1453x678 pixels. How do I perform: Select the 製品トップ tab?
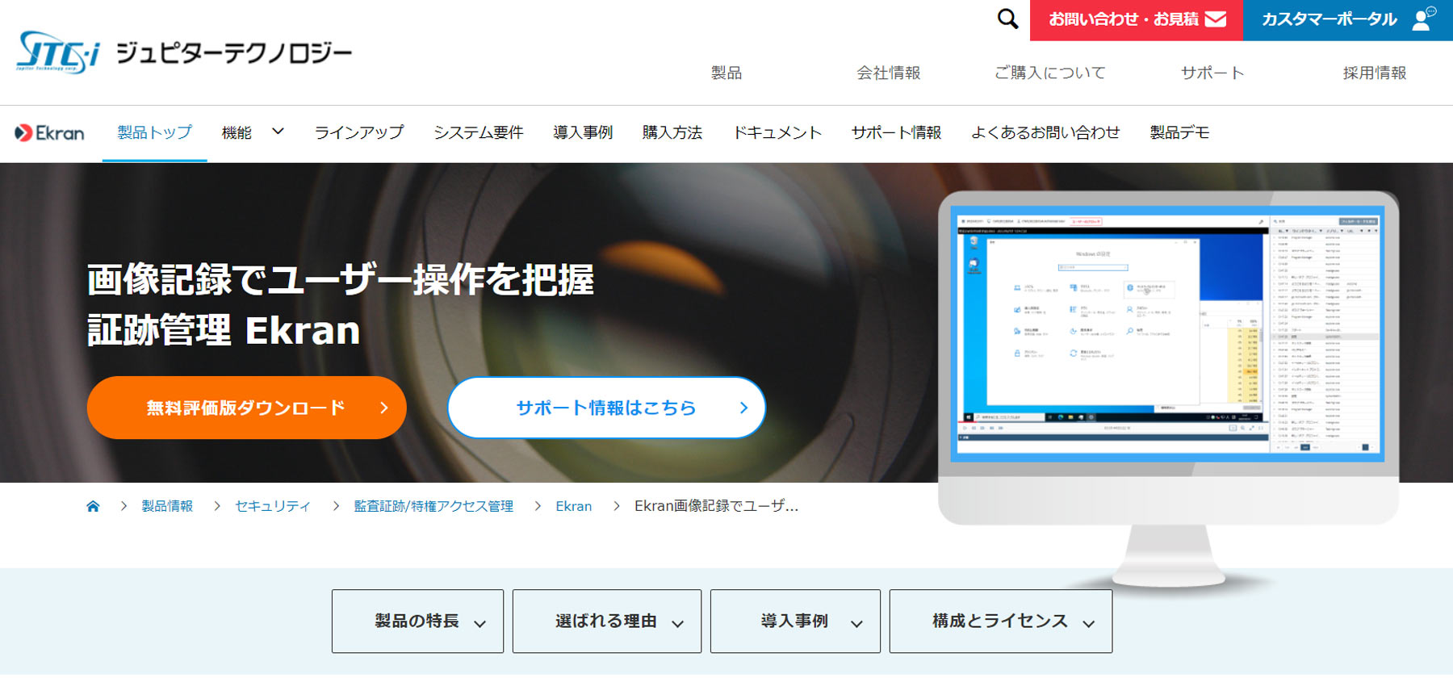click(x=154, y=132)
